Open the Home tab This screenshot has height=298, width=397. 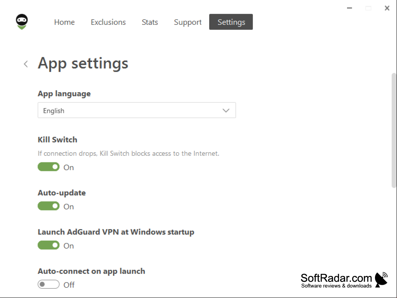[x=64, y=22]
